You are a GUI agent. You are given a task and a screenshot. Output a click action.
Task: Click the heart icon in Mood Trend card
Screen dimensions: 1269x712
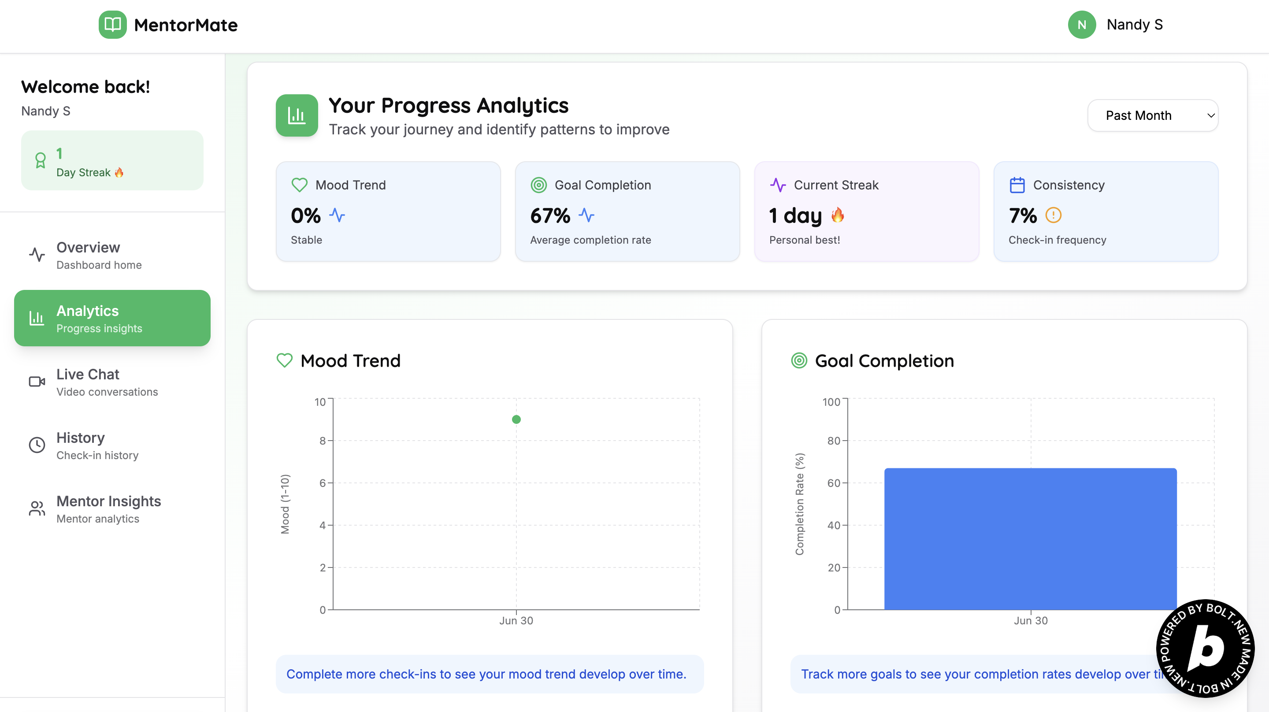pos(300,185)
